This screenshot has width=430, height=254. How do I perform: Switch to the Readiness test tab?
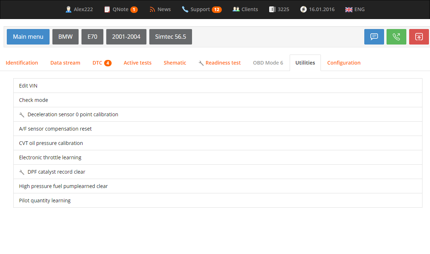click(x=220, y=63)
